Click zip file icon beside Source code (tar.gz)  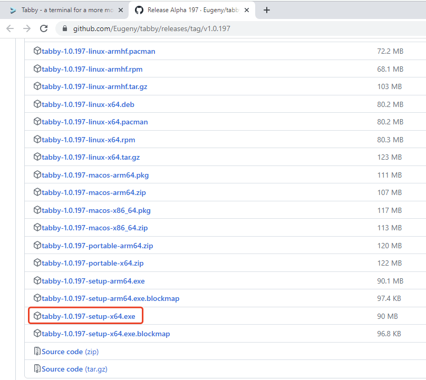(37, 368)
